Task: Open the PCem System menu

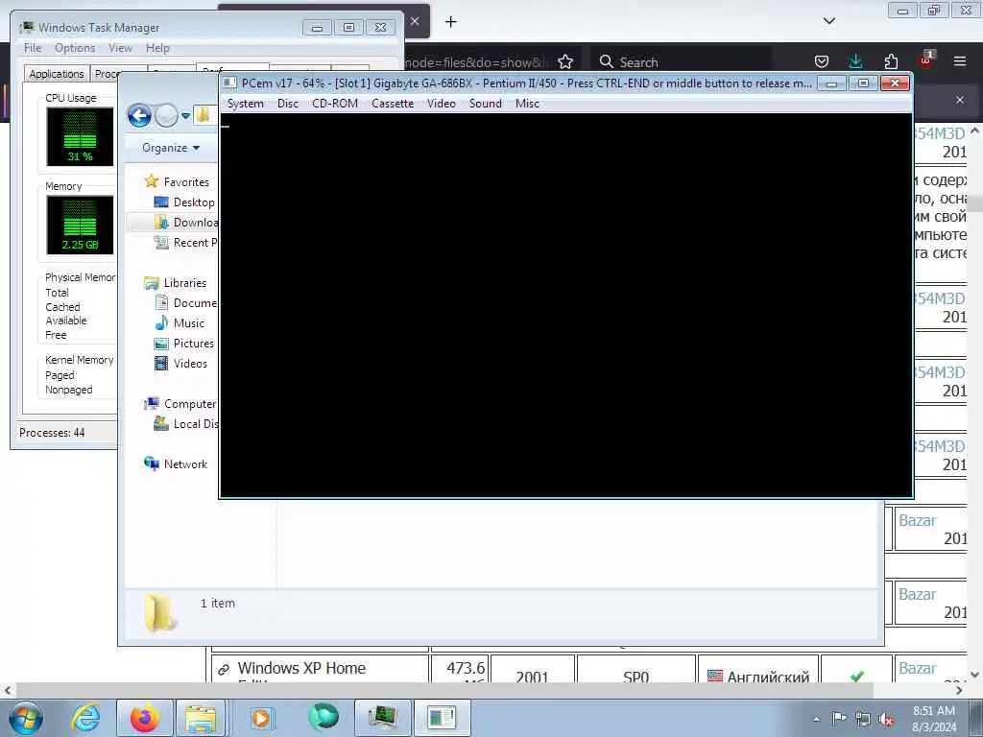Action: pos(245,104)
